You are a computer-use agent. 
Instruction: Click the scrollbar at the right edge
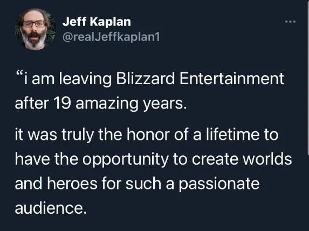308,77
